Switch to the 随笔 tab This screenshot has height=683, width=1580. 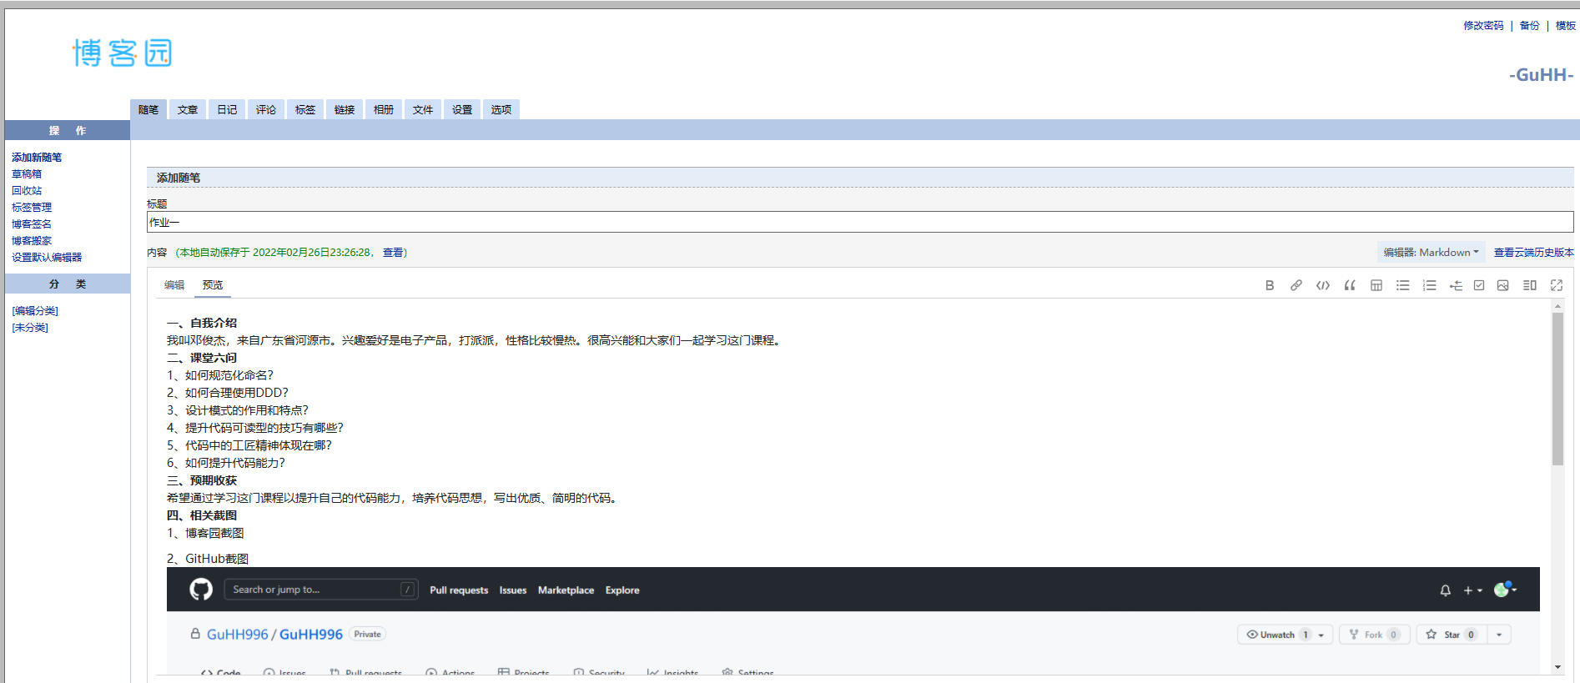(148, 109)
